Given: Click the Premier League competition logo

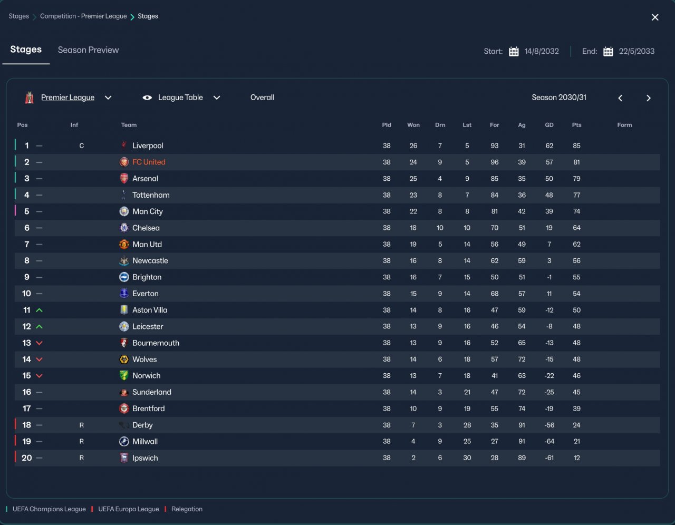Looking at the screenshot, I should tap(30, 98).
